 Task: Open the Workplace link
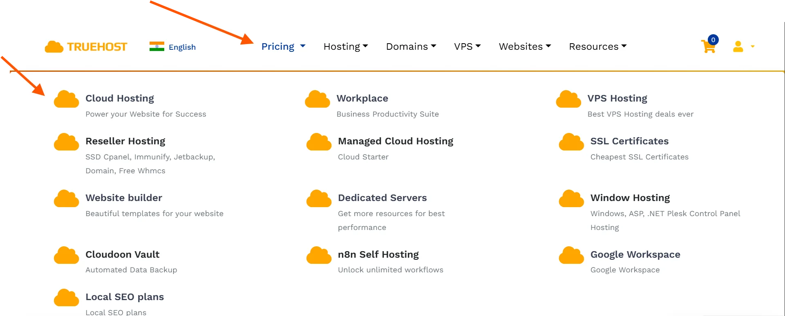point(362,98)
